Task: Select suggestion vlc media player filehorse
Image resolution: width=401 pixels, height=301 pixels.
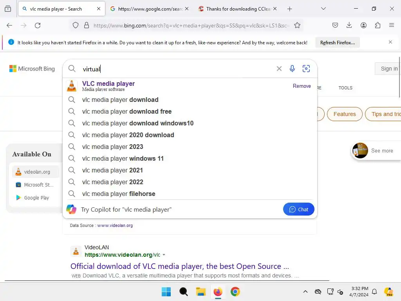Action: (x=190, y=194)
